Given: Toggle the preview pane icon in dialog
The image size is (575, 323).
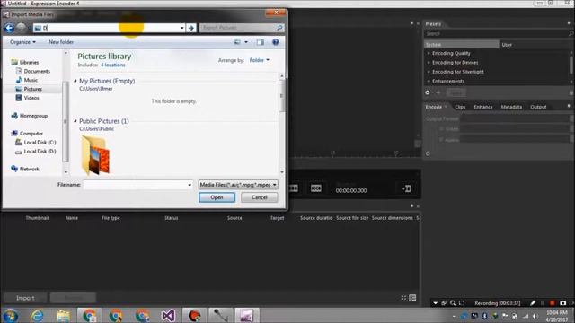Looking at the screenshot, I should tap(261, 42).
